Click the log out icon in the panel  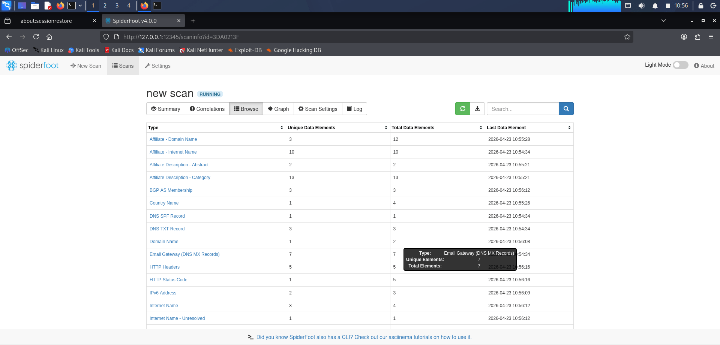[713, 6]
